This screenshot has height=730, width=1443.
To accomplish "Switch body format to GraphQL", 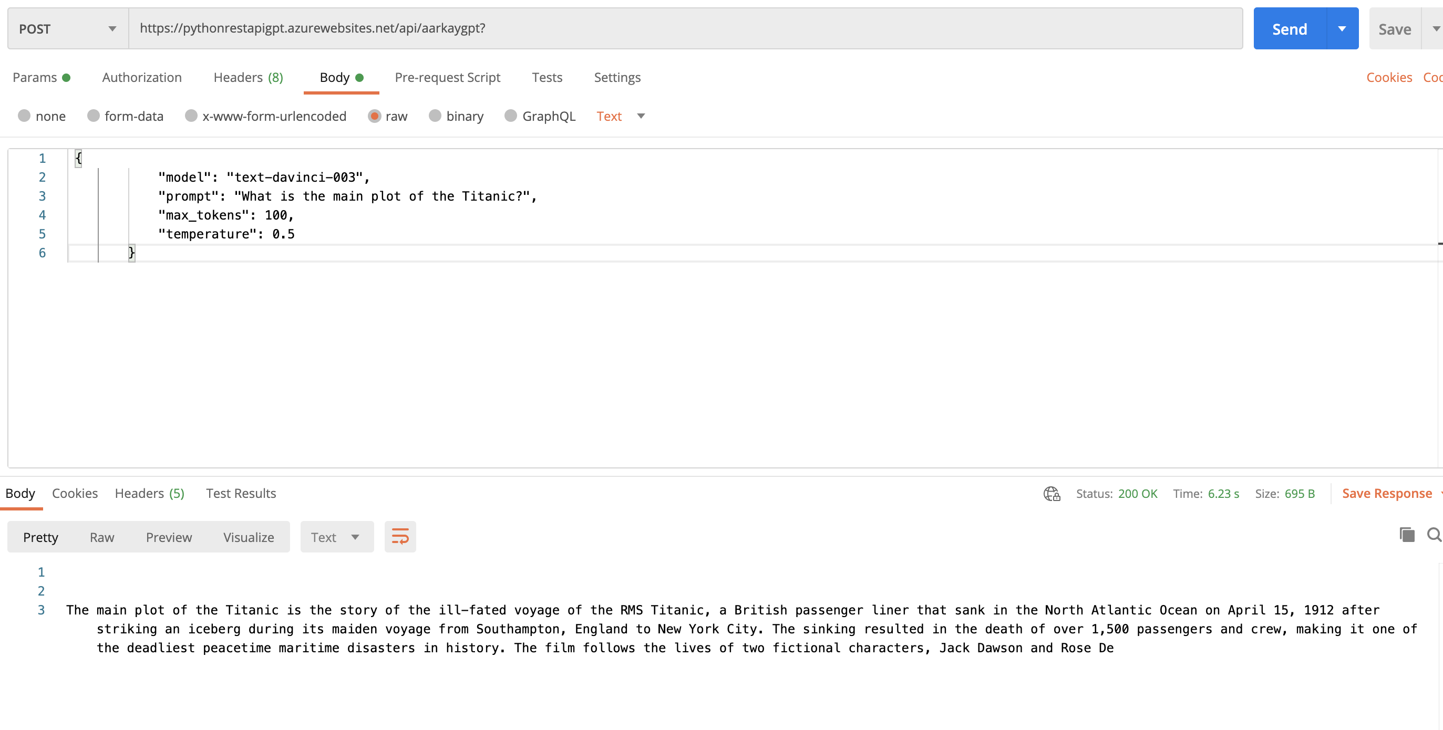I will (510, 116).
